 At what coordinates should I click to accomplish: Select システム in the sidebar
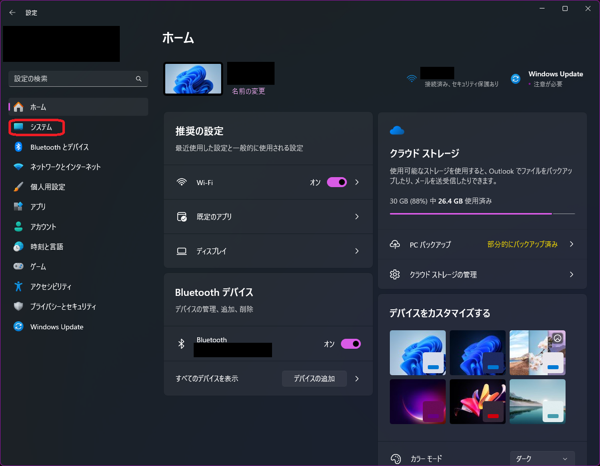pyautogui.click(x=41, y=127)
